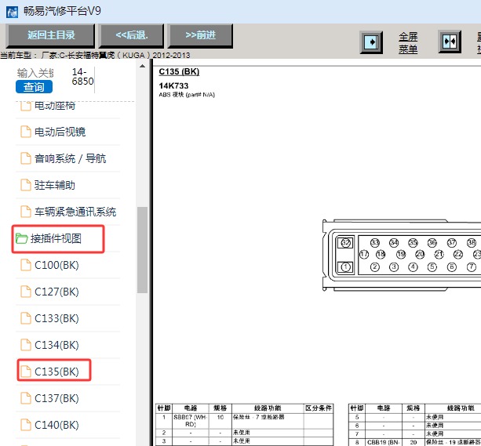Click pin 32 in connector diagram
The height and width of the screenshot is (446, 481).
pos(346,243)
